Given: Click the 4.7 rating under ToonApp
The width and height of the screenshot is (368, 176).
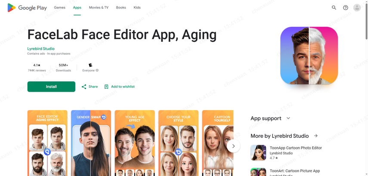Looking at the screenshot, I should tap(274, 158).
